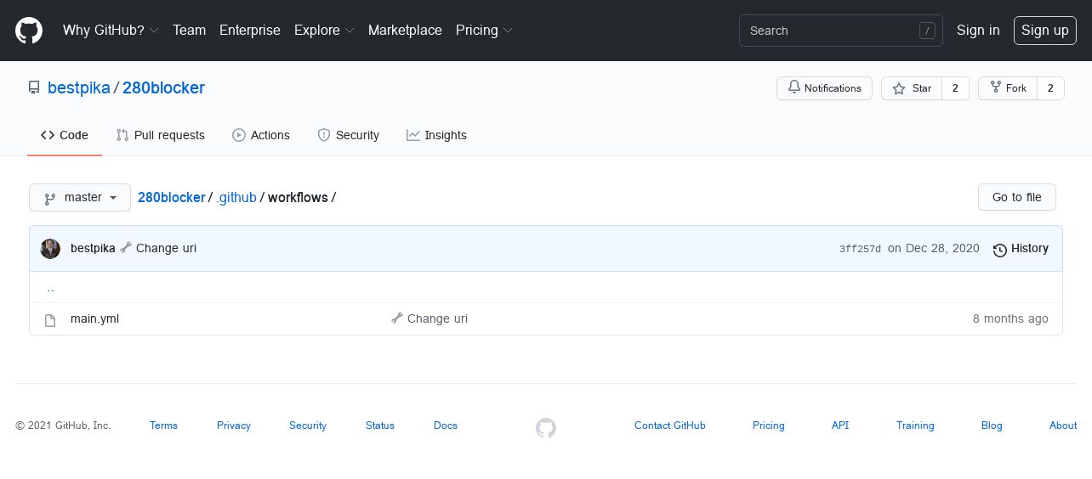Click the repository book icon beside bestpika
Screen dimensions: 1092x479
tap(34, 87)
